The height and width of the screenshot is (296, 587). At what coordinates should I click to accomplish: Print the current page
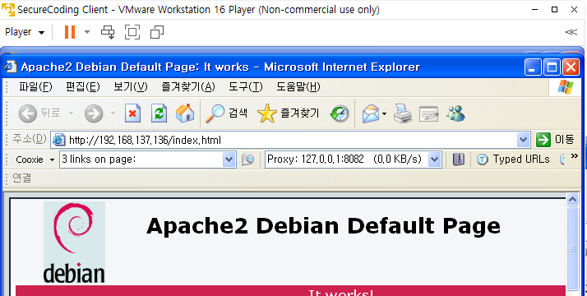pyautogui.click(x=403, y=113)
